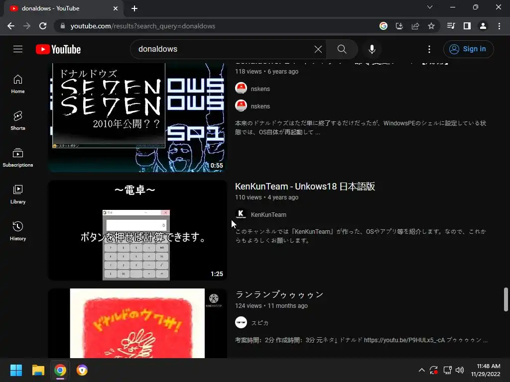Viewport: 510px width, 382px height.
Task: Show hidden system tray icons
Action: point(421,370)
